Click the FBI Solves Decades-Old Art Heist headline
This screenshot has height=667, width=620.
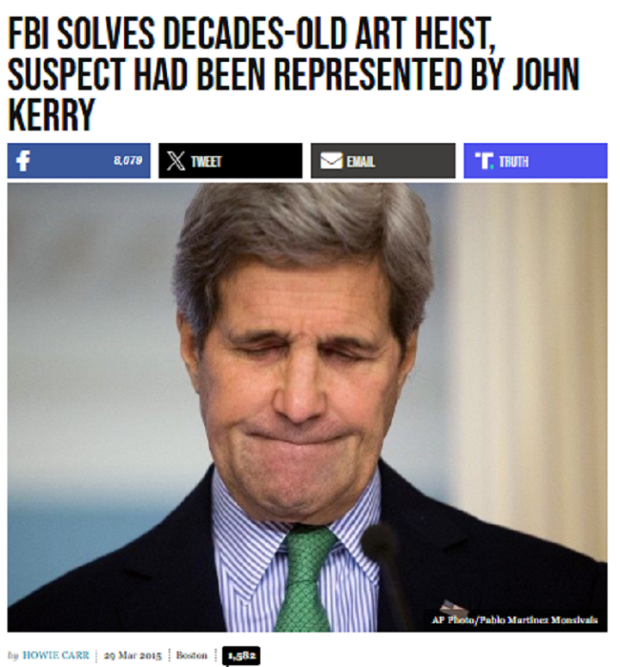tap(294, 74)
